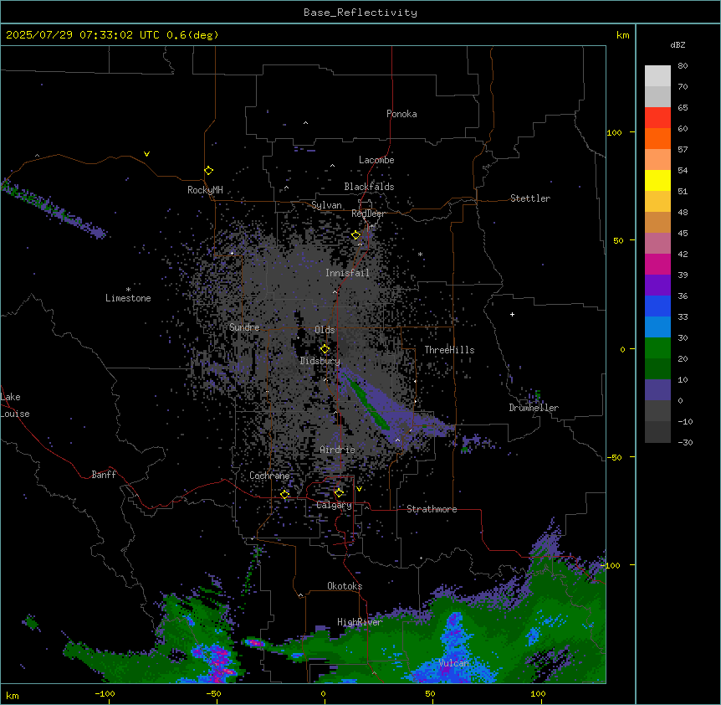Viewport: 721px width, 705px height.
Task: Click the ThreeHills label
Action: [x=449, y=350]
